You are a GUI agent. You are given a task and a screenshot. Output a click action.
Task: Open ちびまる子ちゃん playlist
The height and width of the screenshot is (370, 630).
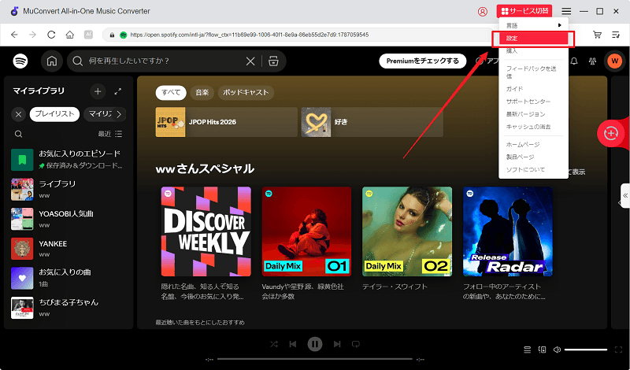(x=68, y=308)
